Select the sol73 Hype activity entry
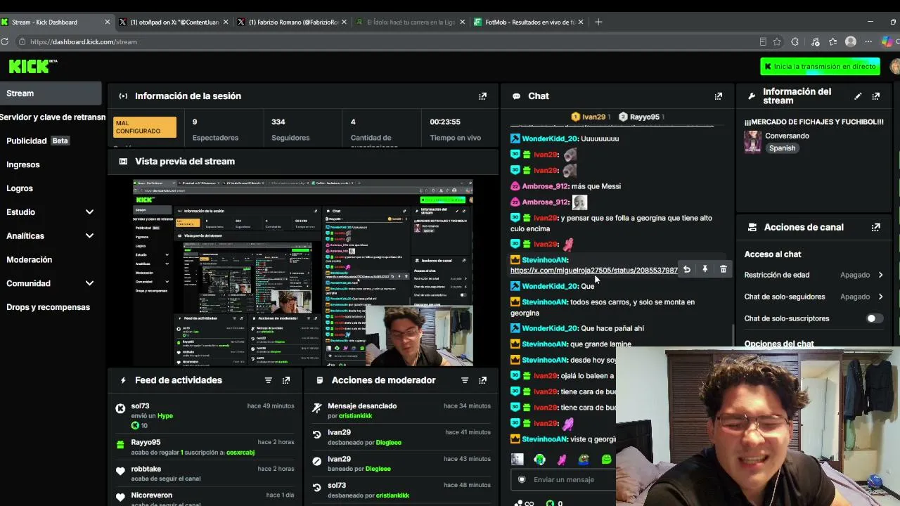Image resolution: width=900 pixels, height=506 pixels. coord(205,415)
